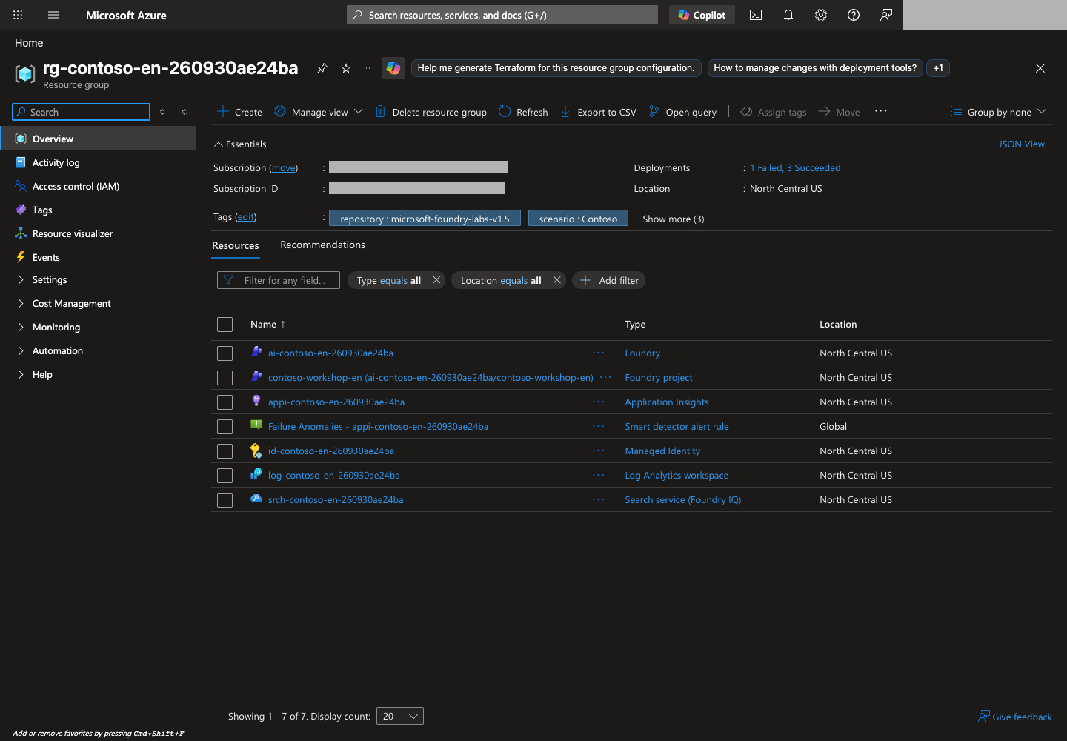The width and height of the screenshot is (1067, 741).
Task: Add resource group to favorites star
Action: click(346, 68)
